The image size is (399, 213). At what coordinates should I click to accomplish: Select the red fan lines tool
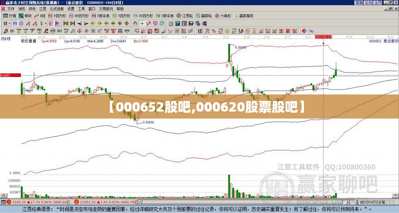143,31
